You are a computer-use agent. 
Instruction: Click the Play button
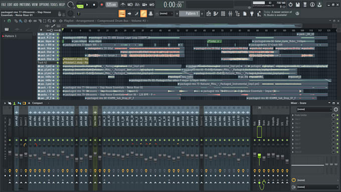tap(87, 5)
